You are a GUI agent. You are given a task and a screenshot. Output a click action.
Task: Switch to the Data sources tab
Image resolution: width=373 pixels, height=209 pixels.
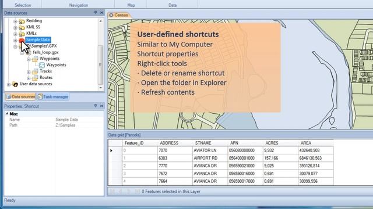click(20, 97)
